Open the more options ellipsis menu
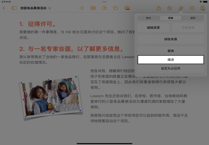 tap(192, 8)
